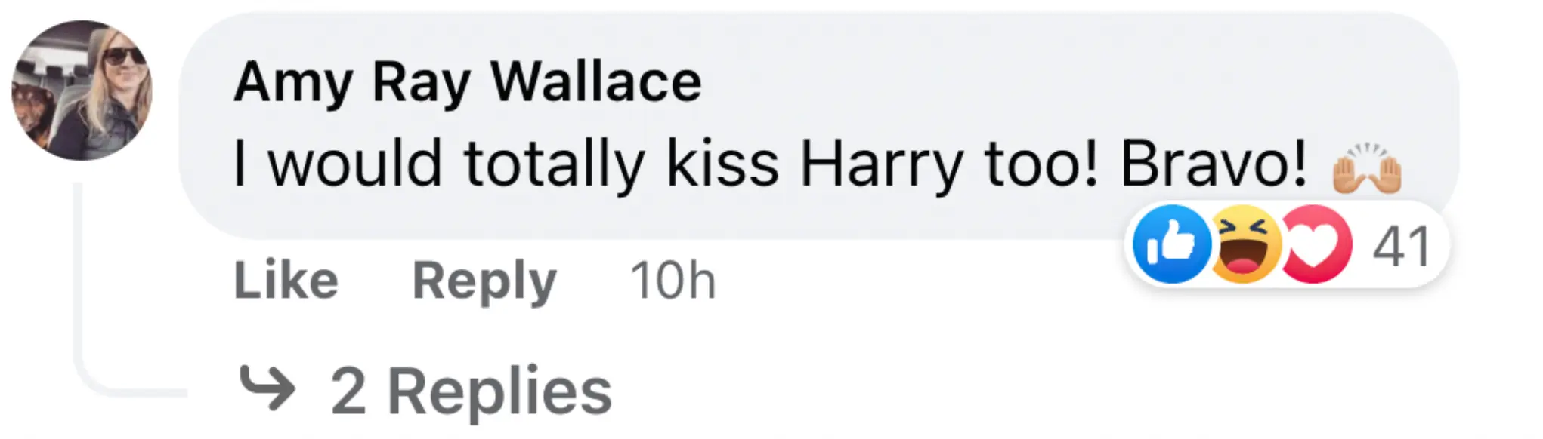Like Amy Ray Wallace's comment

[286, 281]
